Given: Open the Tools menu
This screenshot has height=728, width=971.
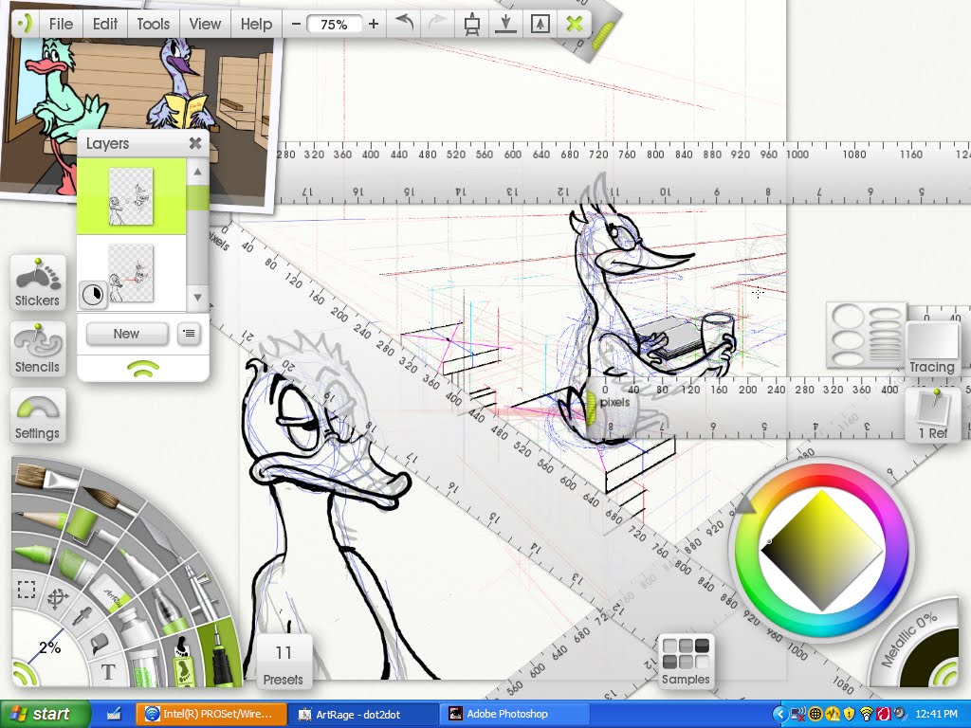Looking at the screenshot, I should click(153, 24).
